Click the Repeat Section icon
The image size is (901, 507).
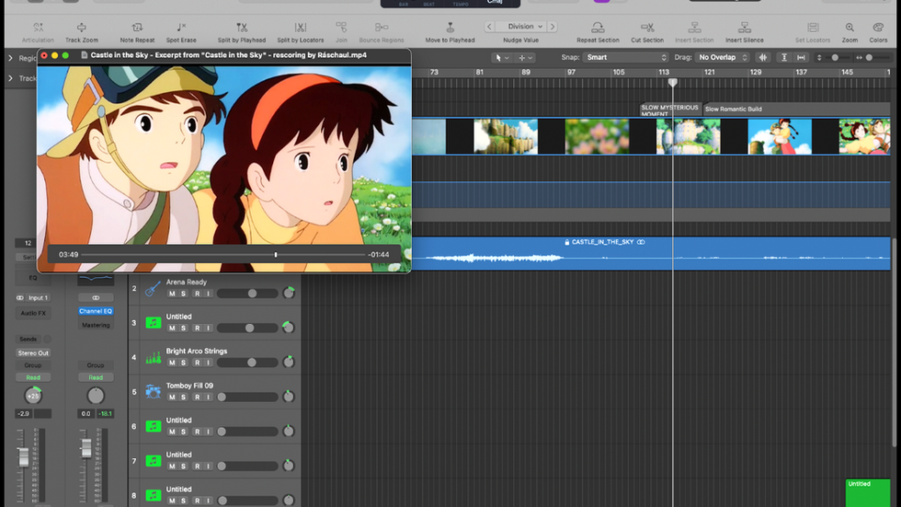point(598,28)
